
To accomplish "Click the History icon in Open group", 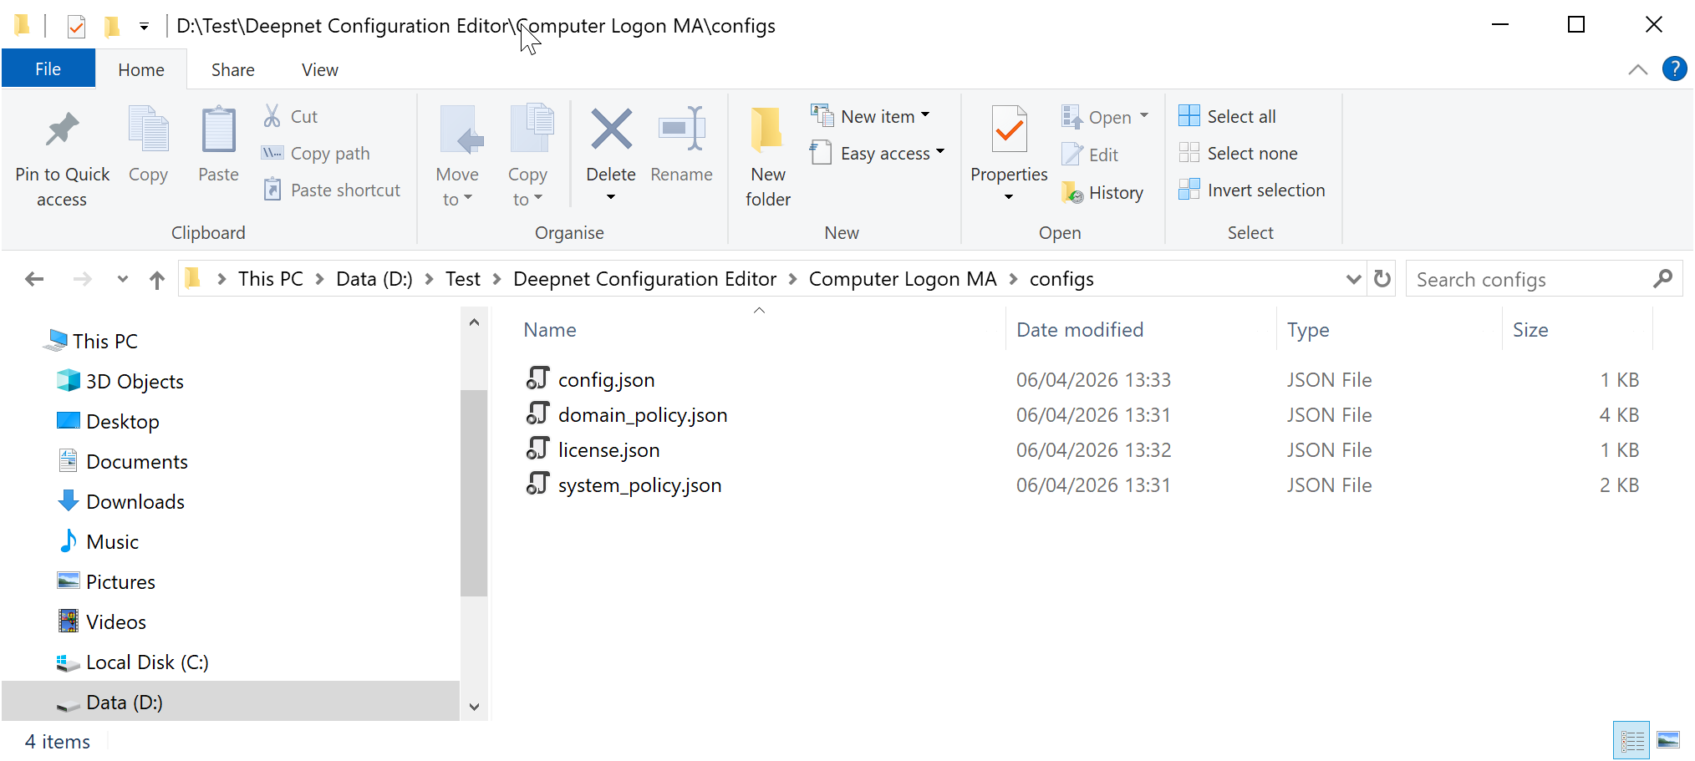I will 1073,193.
